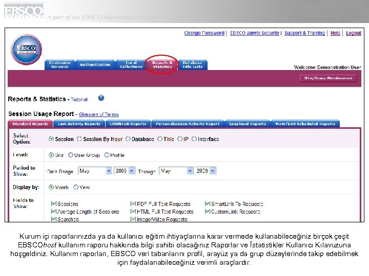Open the Reports & Statistics tab
The width and height of the screenshot is (369, 276).
point(162,64)
